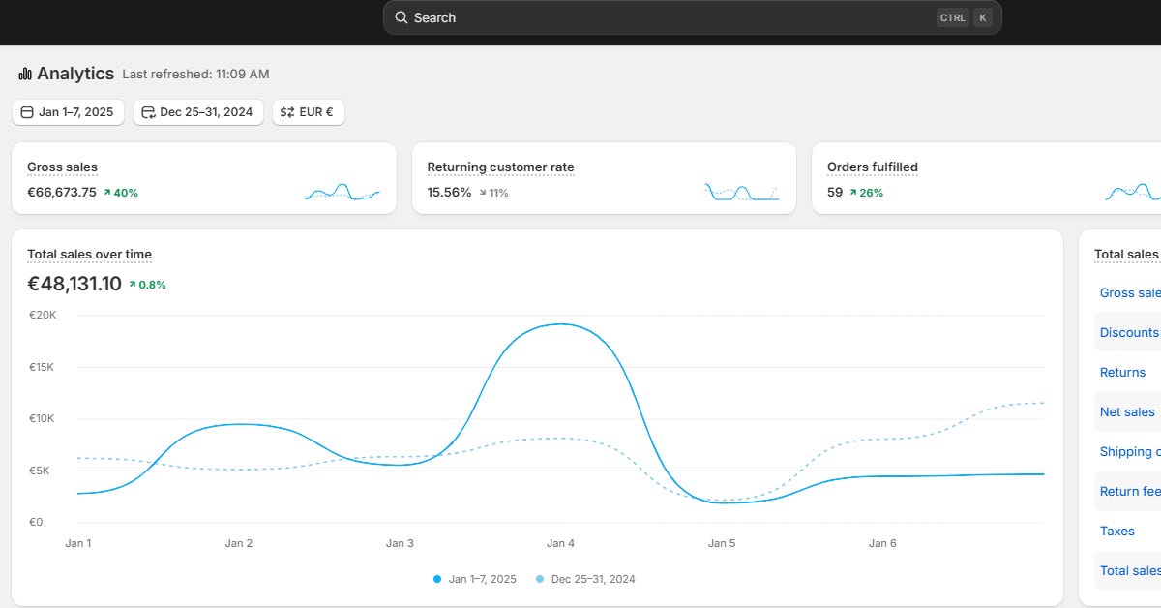Viewport: 1161px width, 608px height.
Task: Click the light blue legend color dot
Action: [x=542, y=578]
